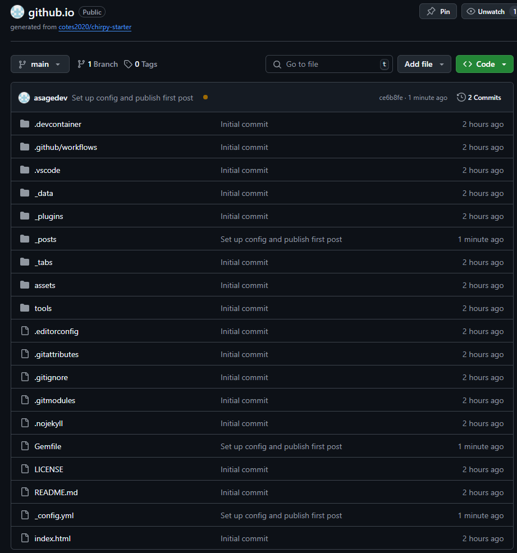The image size is (517, 553).
Task: Open the .github/workflows folder
Action: coord(66,148)
